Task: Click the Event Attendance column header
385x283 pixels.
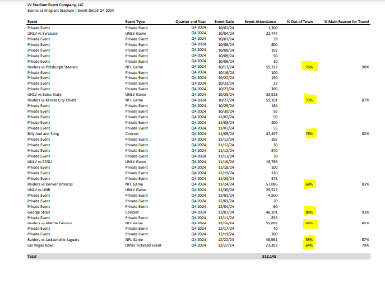Action: coord(261,21)
